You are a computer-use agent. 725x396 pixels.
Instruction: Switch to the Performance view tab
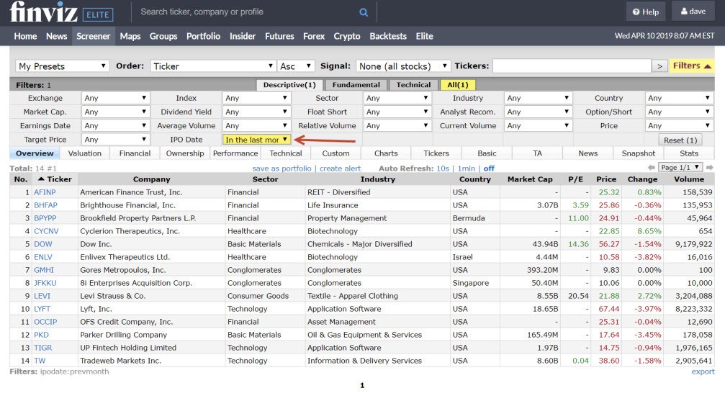235,153
